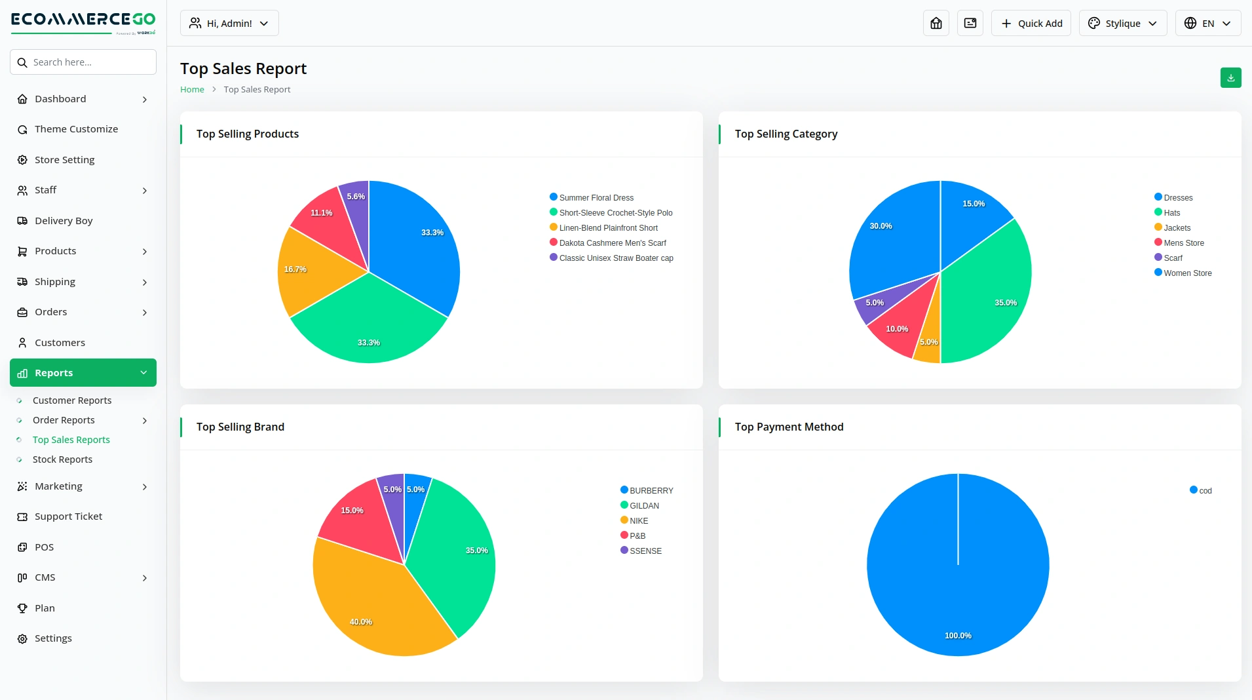Click the POS icon in sidebar
This screenshot has width=1252, height=700.
pyautogui.click(x=22, y=547)
